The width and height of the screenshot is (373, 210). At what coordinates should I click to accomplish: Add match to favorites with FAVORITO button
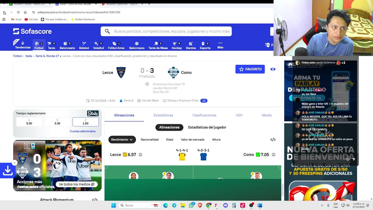(x=250, y=69)
